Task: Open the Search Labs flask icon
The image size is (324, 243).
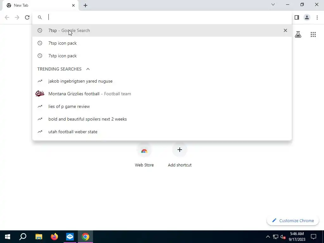Action: coord(298,34)
